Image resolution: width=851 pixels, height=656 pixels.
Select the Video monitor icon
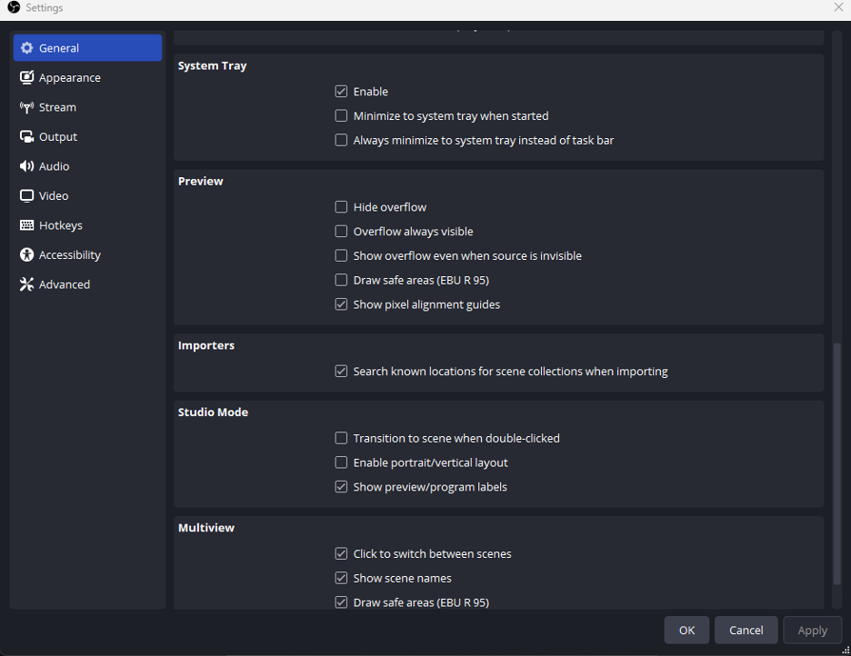point(26,196)
